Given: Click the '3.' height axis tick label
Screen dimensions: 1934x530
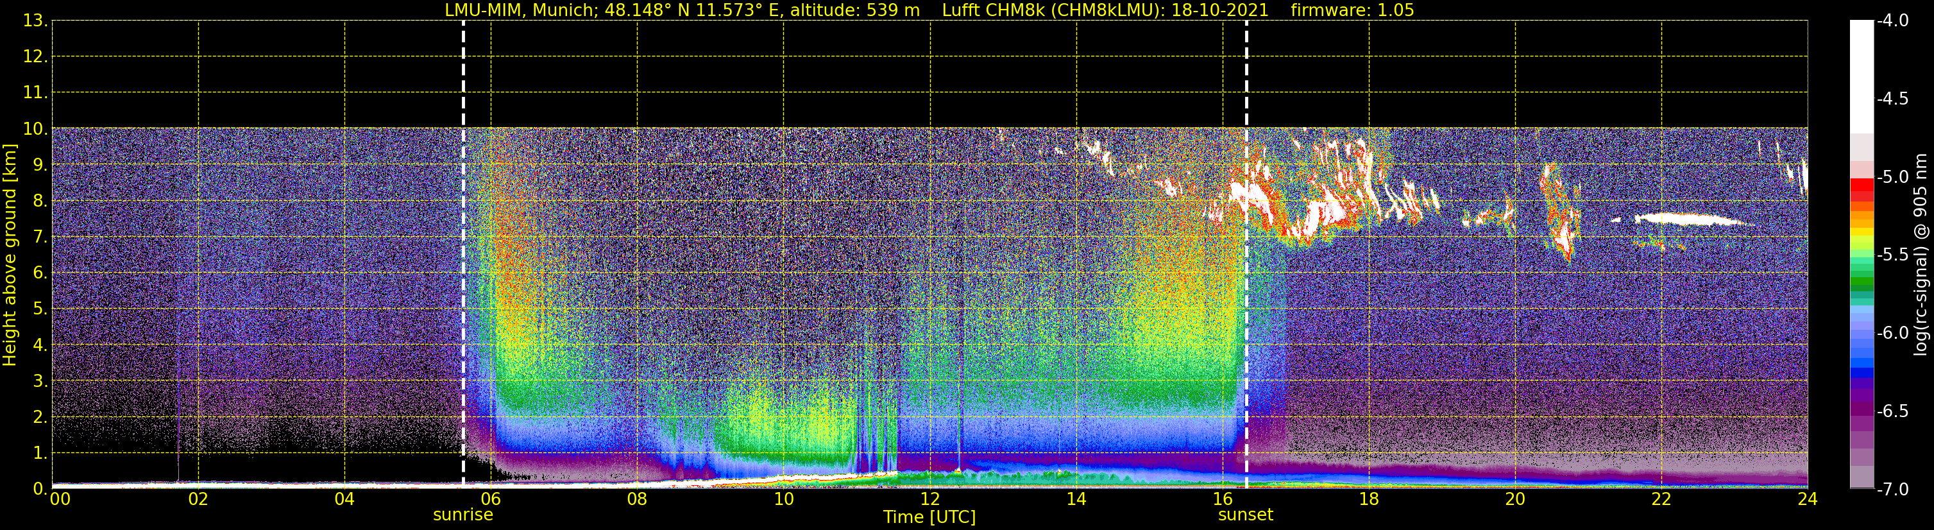Looking at the screenshot, I should tap(40, 381).
